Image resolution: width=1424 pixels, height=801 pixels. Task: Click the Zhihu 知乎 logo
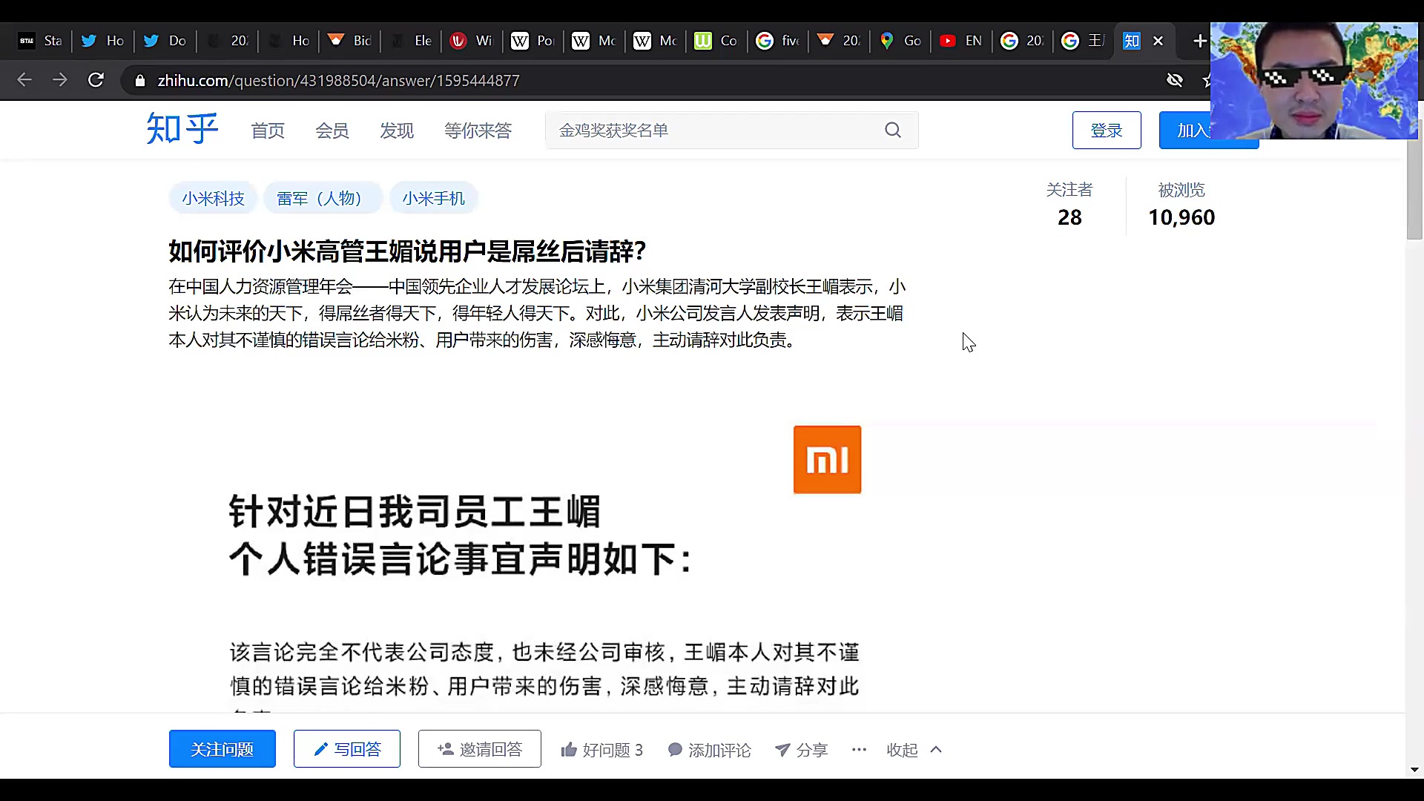pos(182,129)
